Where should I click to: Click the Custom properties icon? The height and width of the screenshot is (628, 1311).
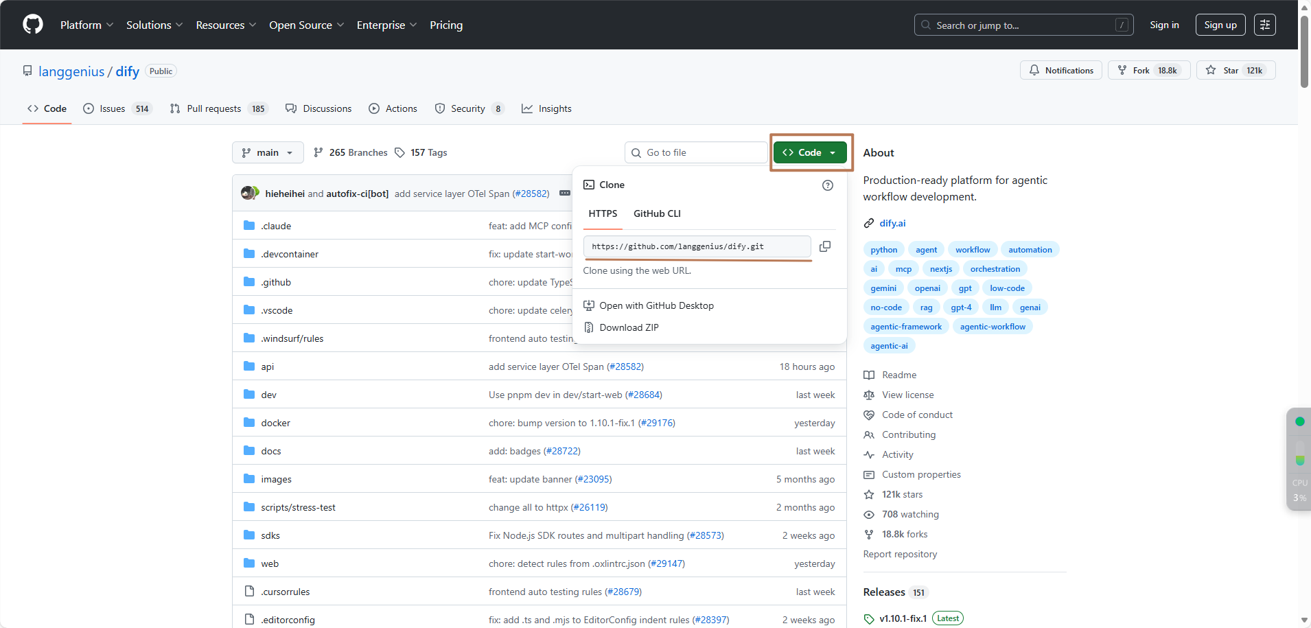coord(869,474)
